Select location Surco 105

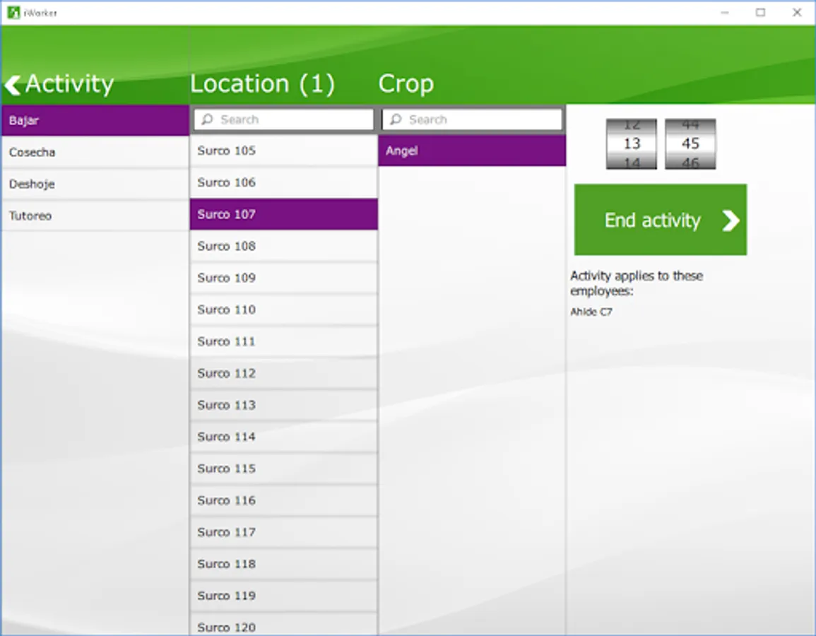coord(283,151)
